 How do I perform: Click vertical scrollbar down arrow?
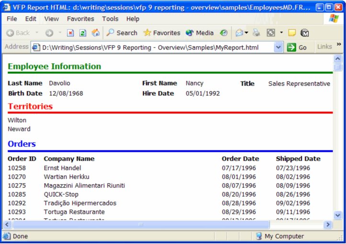pos(338,215)
